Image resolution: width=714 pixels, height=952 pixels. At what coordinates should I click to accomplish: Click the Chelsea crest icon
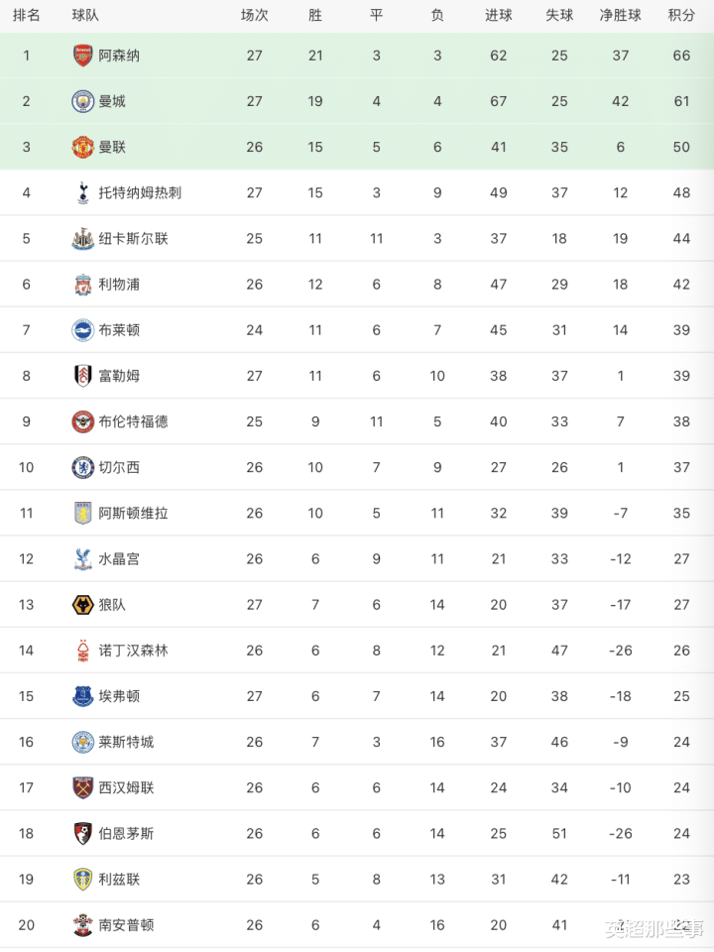(x=82, y=467)
